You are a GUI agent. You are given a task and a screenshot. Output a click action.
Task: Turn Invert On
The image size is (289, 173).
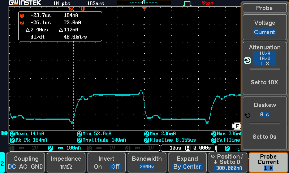[x=98, y=167]
